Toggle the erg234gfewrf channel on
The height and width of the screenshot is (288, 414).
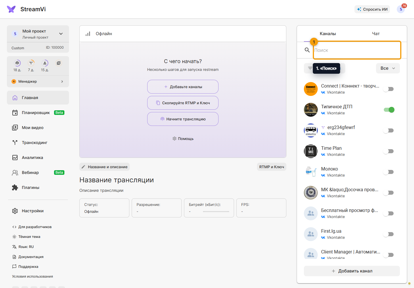[389, 130]
